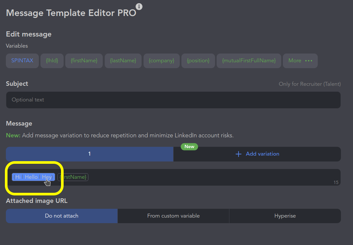
Task: Insert the {lhId} variable chip
Action: pyautogui.click(x=52, y=61)
